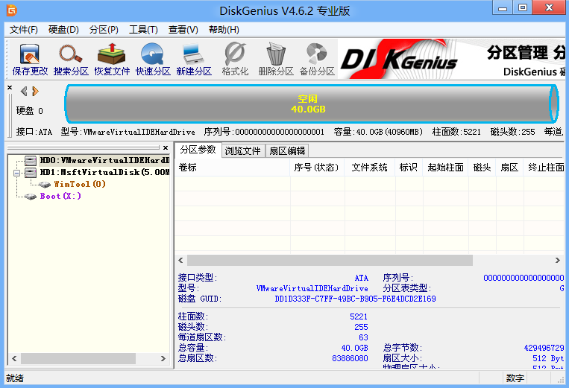Image resolution: width=569 pixels, height=388 pixels.
Task: Click the 40.0GB free space disk bar
Action: click(x=308, y=104)
